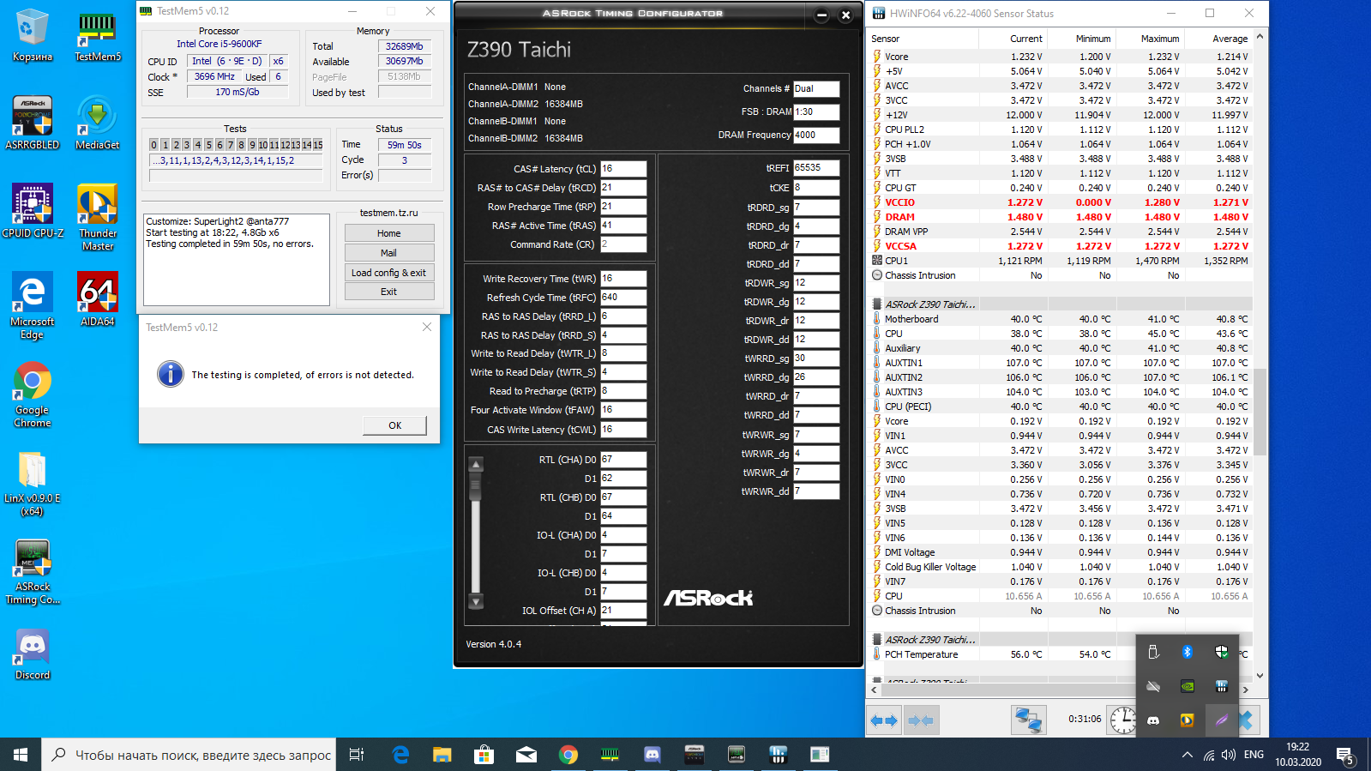Click the HWiNFO clock reset timer button

tap(1122, 720)
